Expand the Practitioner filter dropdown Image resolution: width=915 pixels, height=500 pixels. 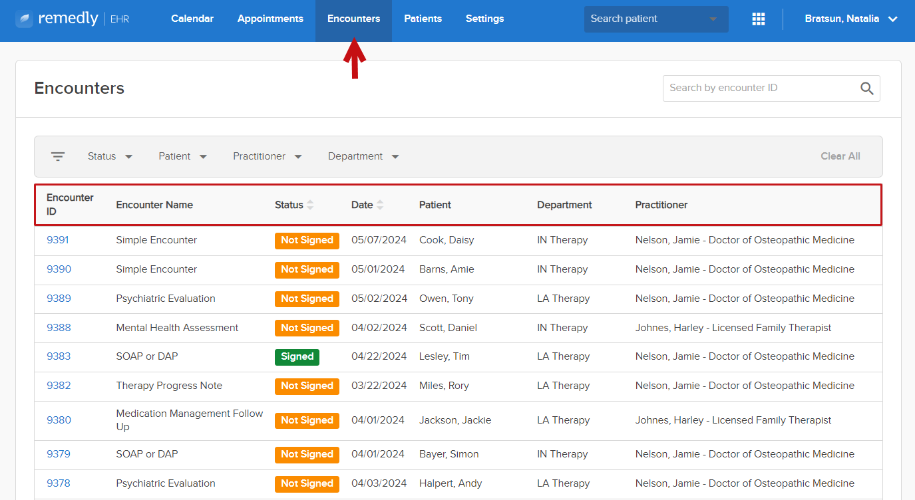pos(268,156)
